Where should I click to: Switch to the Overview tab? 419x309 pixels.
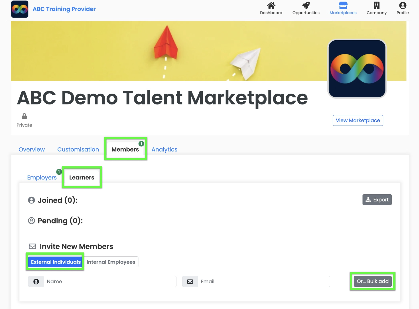pyautogui.click(x=32, y=149)
